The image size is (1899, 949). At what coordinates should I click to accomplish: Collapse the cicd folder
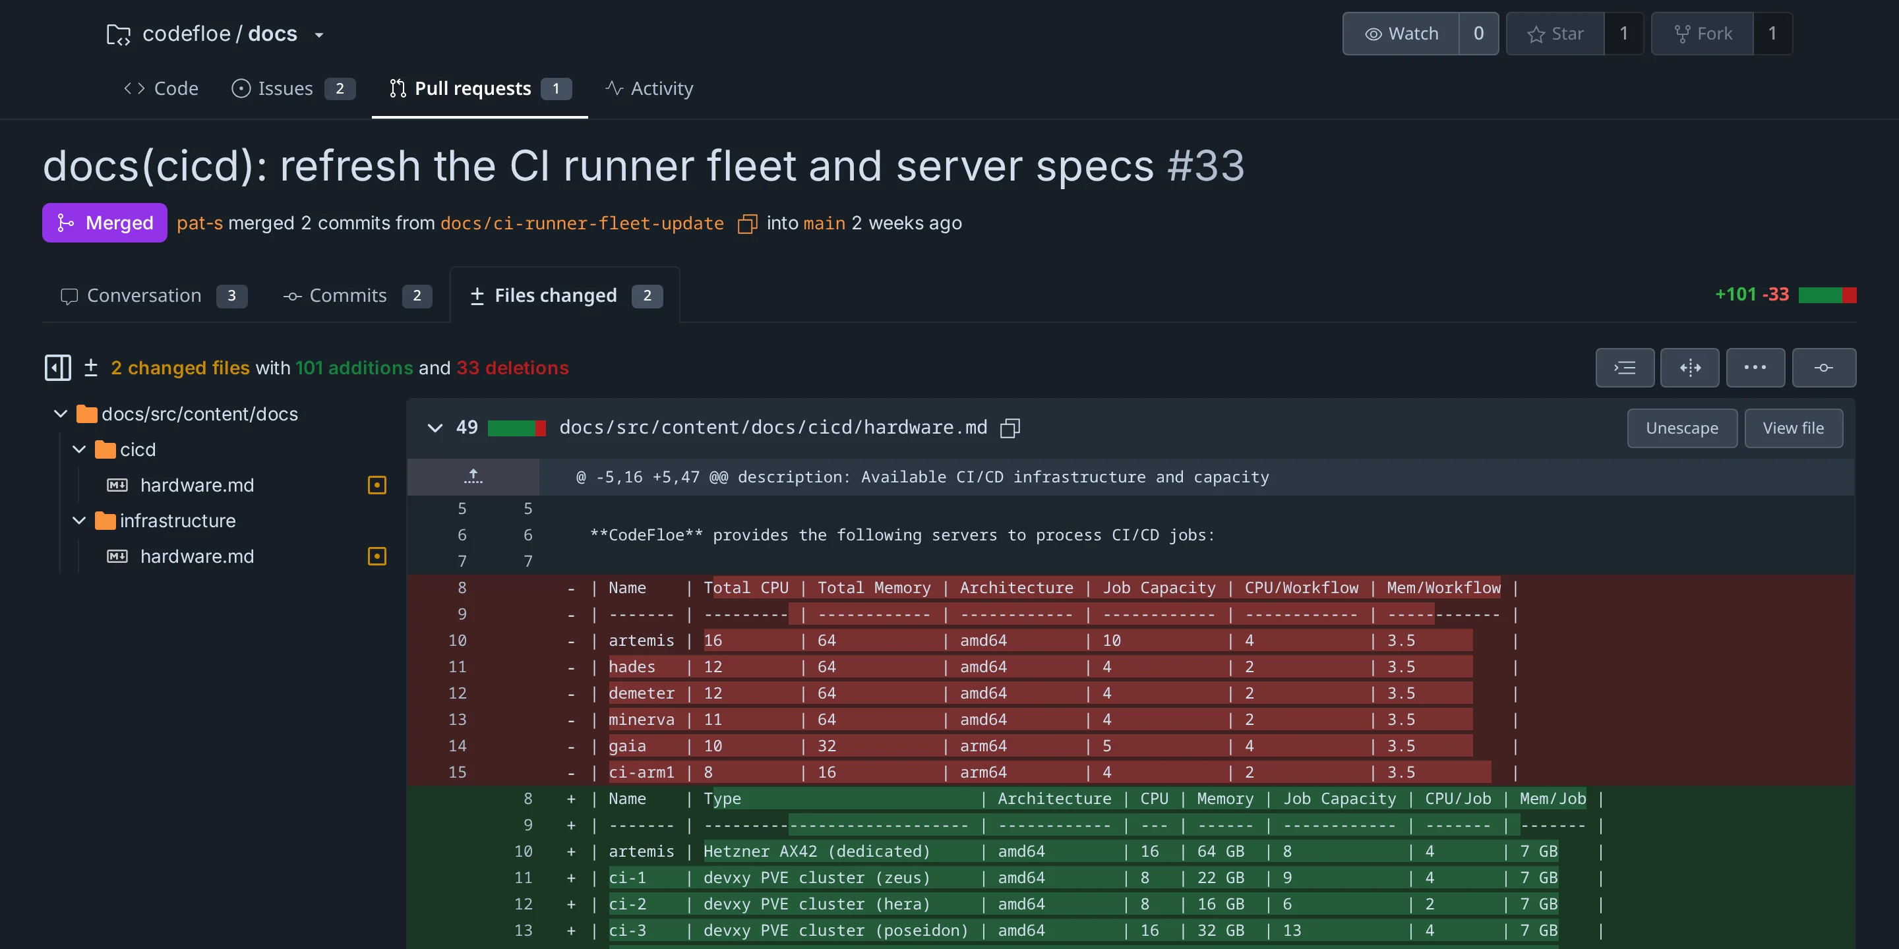(x=79, y=449)
